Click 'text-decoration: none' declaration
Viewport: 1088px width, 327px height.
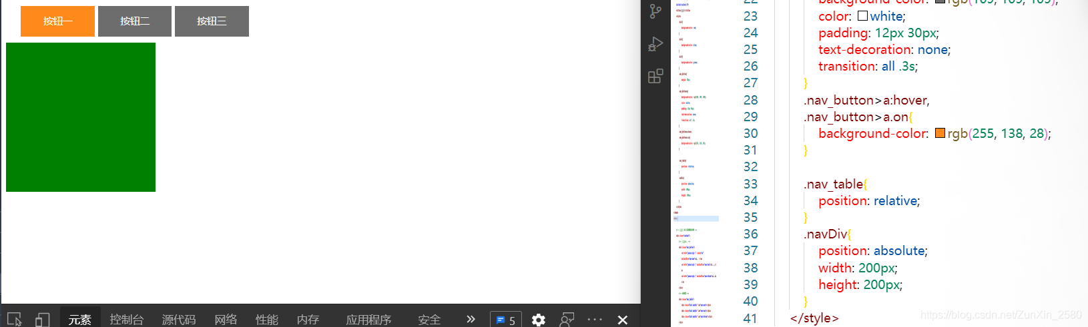(884, 49)
